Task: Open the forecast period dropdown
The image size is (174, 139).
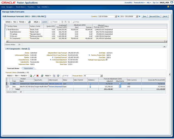Action: pyautogui.click(x=137, y=16)
